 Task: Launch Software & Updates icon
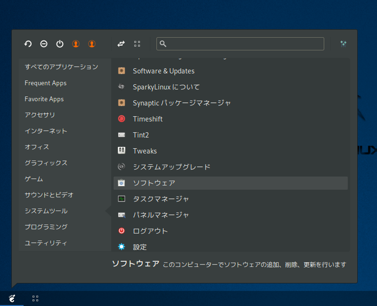coord(122,71)
